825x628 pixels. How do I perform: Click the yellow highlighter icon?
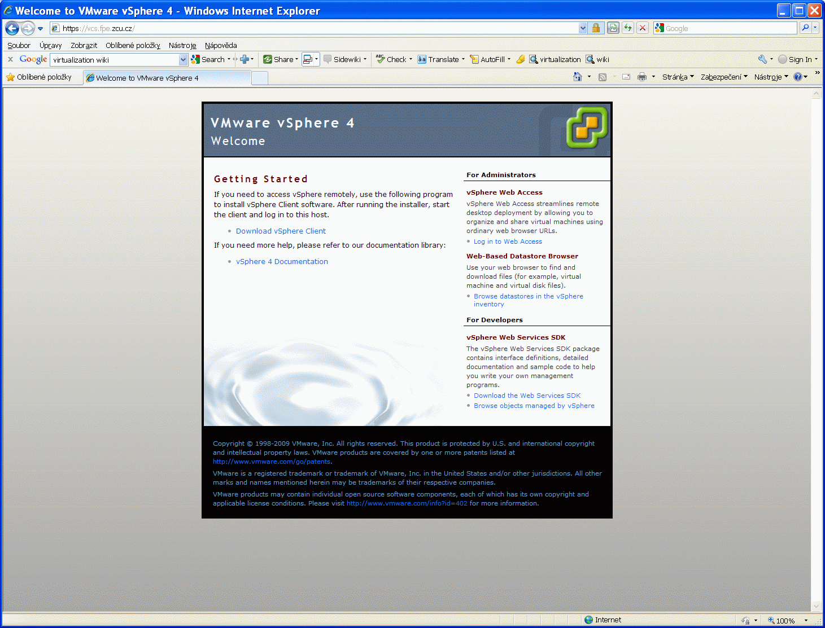pos(521,59)
